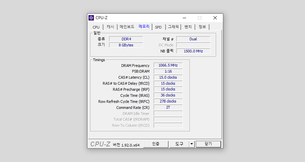Click the DDR4 memory type field
Viewport: 305px width, 162px height.
click(x=126, y=39)
